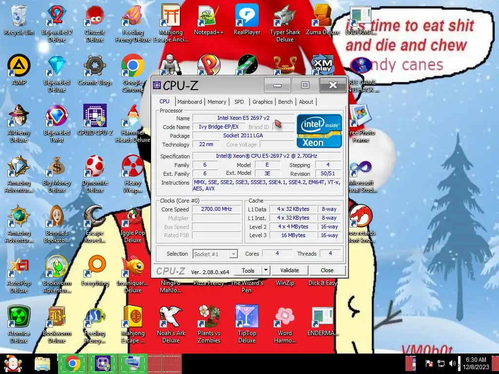Click the volume speaker tray icon
The image size is (499, 374).
pos(452,363)
